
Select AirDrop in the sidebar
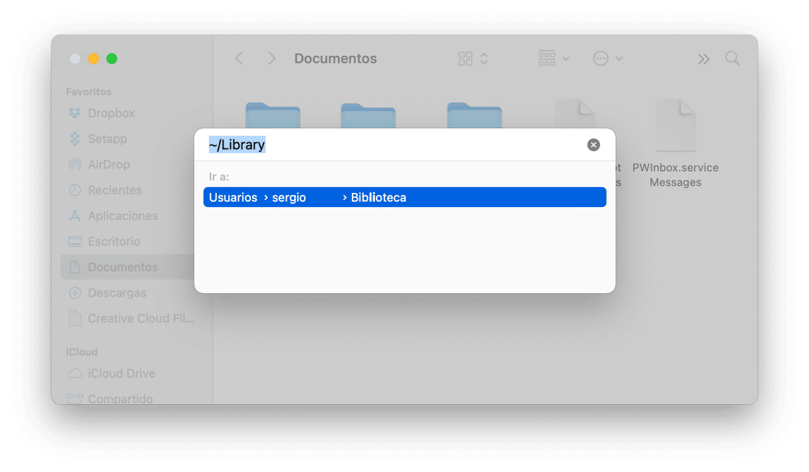(x=99, y=164)
